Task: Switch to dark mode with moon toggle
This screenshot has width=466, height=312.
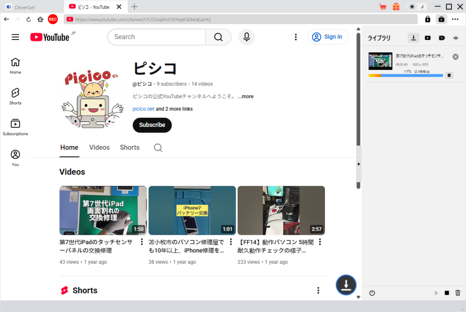Action: pyautogui.click(x=422, y=7)
